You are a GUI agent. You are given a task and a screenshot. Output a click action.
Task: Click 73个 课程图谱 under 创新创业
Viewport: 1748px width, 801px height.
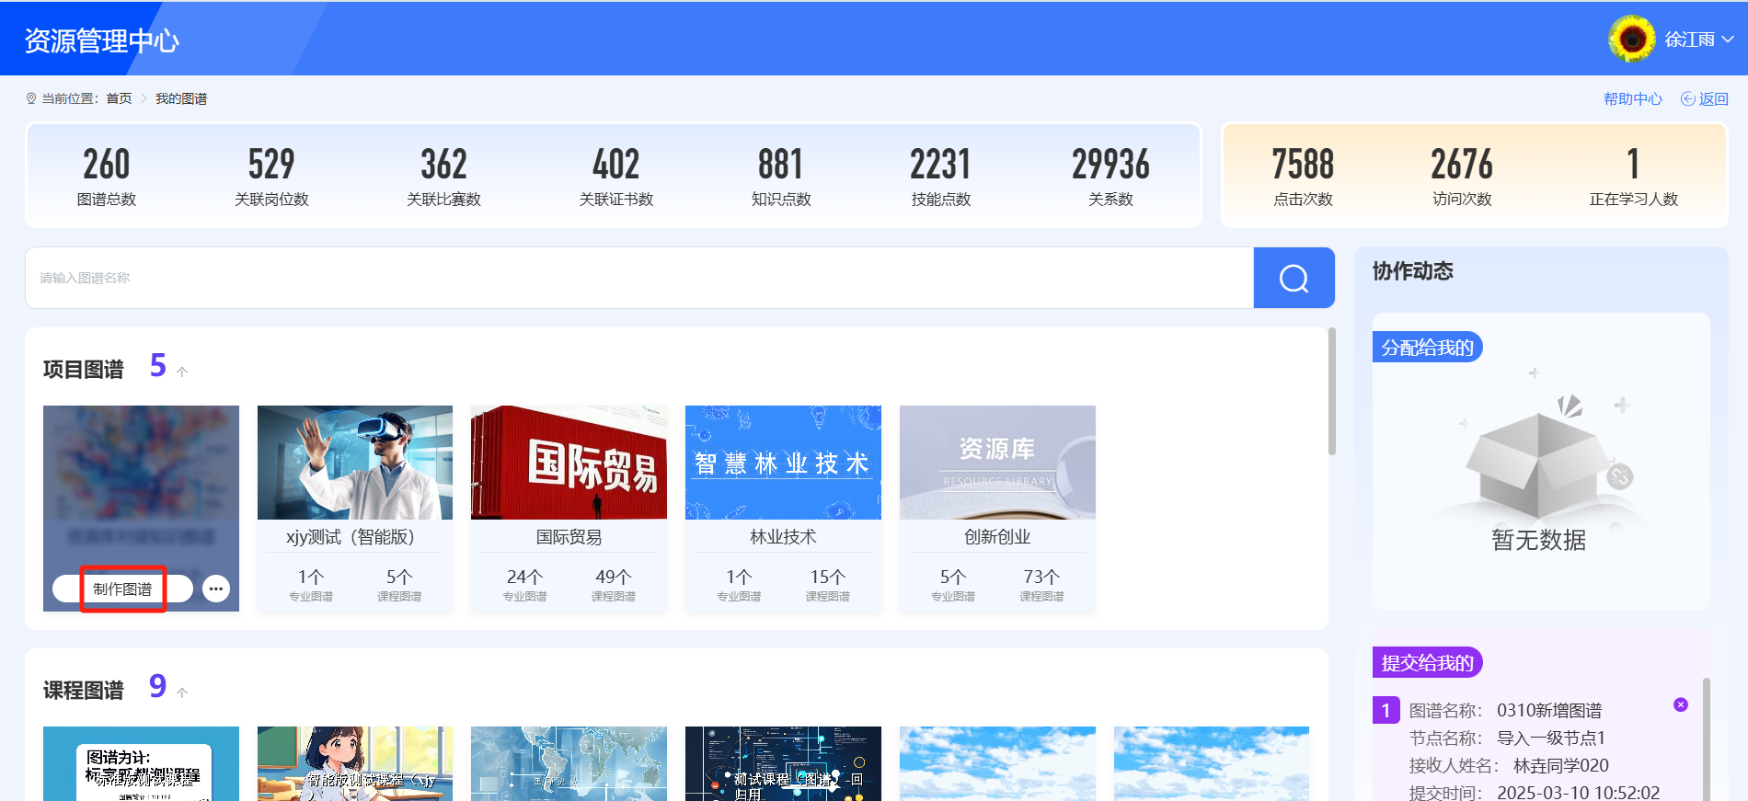pos(1041,585)
